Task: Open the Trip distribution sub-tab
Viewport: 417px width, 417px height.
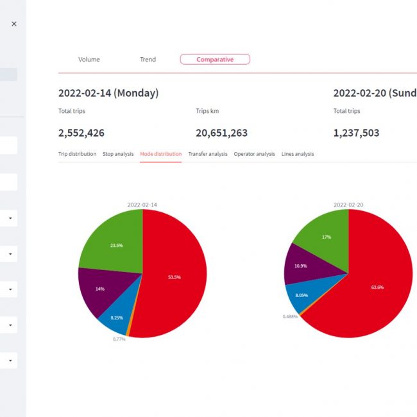Action: (77, 154)
